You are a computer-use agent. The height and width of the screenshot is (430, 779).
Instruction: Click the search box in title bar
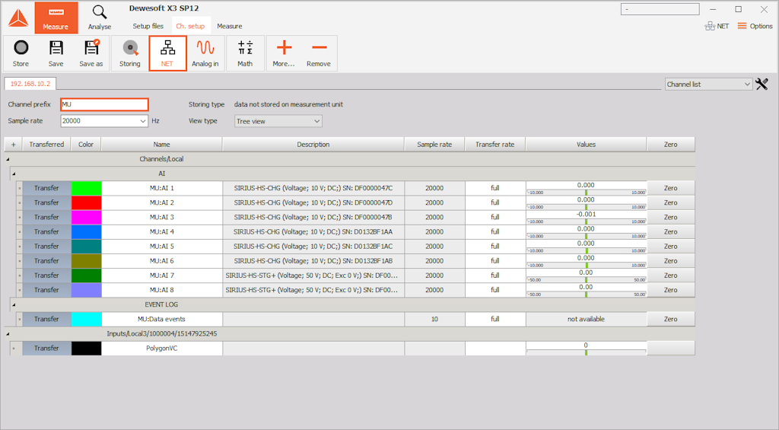[x=660, y=9]
